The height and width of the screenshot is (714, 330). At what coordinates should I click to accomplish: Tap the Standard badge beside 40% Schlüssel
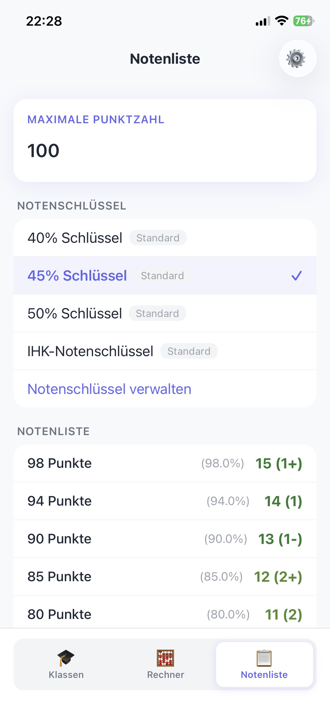tap(158, 238)
